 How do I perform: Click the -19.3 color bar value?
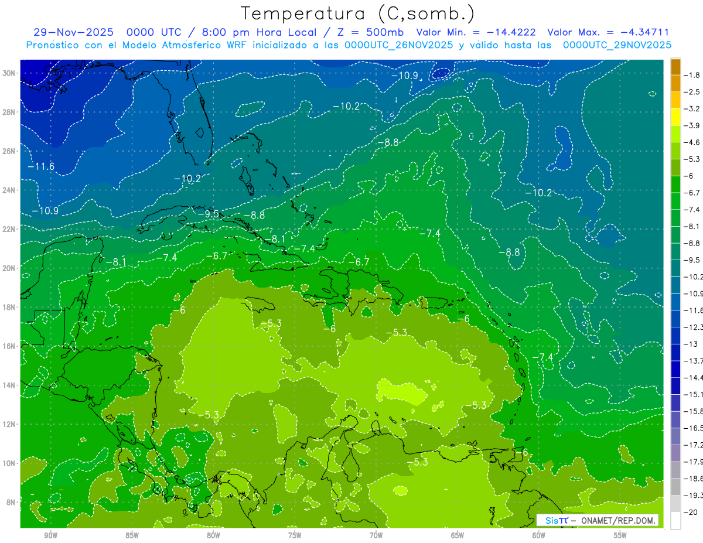694,496
